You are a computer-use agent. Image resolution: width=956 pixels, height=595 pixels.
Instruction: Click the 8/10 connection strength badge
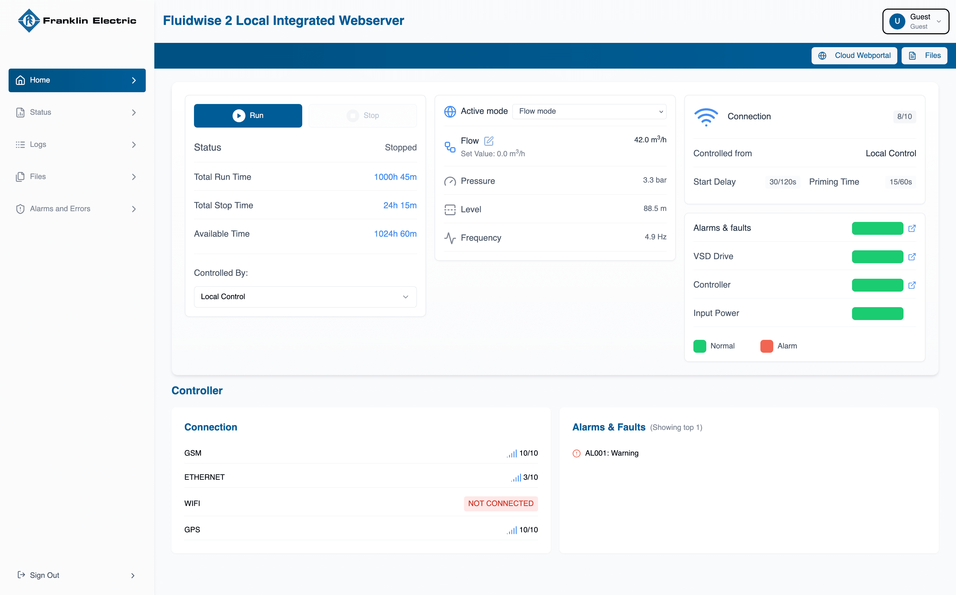click(904, 117)
